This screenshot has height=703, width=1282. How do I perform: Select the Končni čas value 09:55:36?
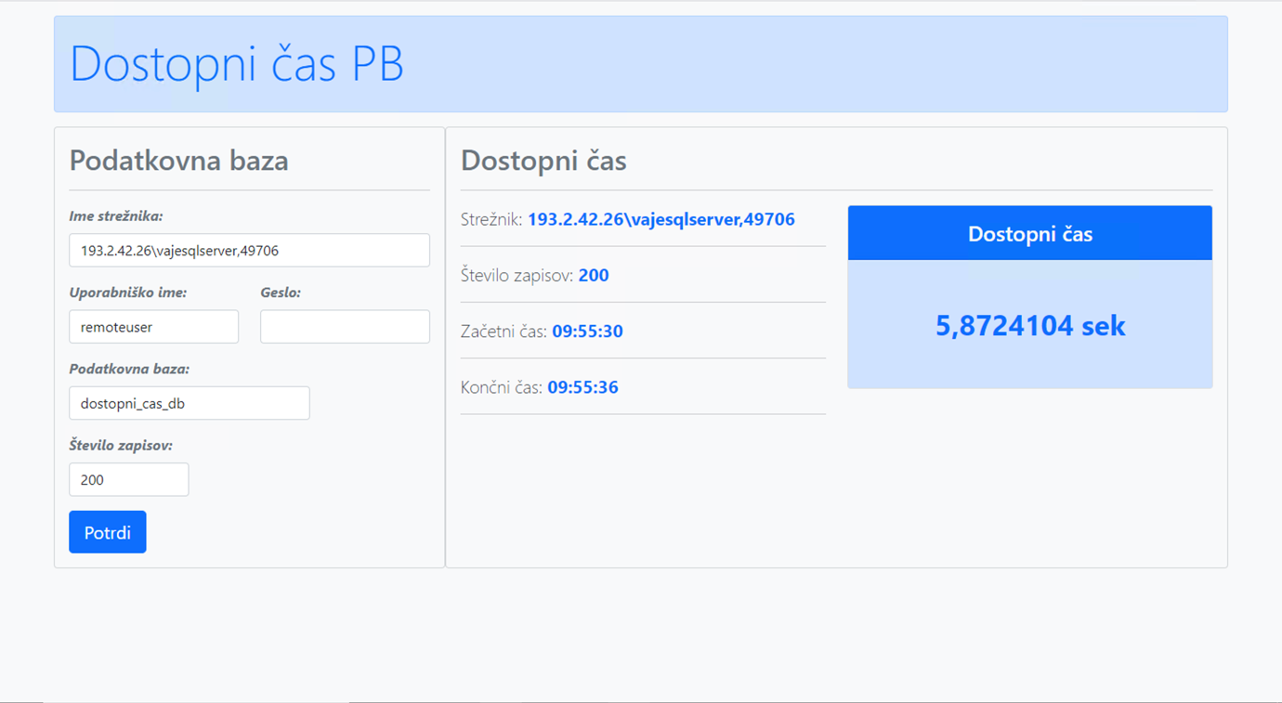(x=582, y=387)
